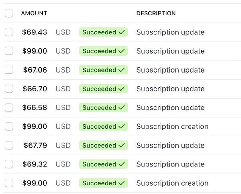Open the Succeeded badge for the $66.70 payment
Image resolution: width=241 pixels, height=194 pixels.
coord(103,89)
